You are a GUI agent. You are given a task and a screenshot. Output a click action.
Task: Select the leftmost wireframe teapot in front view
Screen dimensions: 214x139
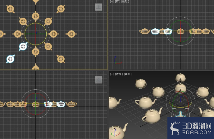click(145, 31)
